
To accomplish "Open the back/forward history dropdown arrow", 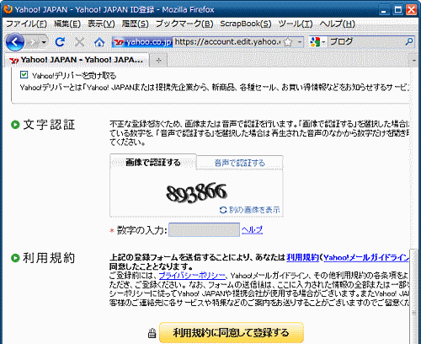I will coord(44,42).
